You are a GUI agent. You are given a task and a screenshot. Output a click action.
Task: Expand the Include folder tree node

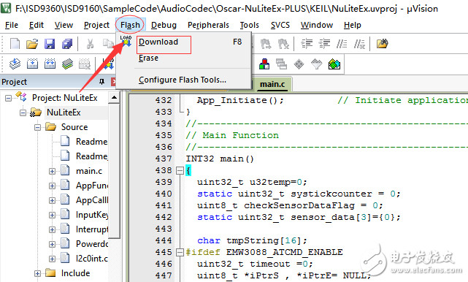click(x=38, y=273)
